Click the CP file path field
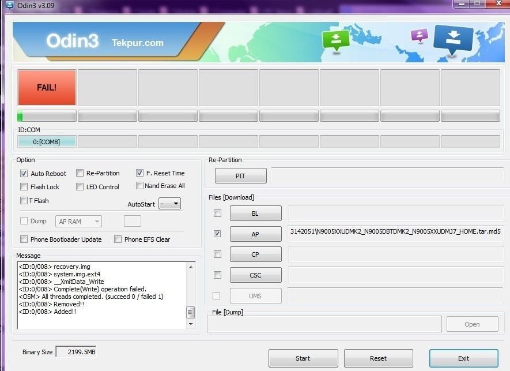 pos(396,254)
